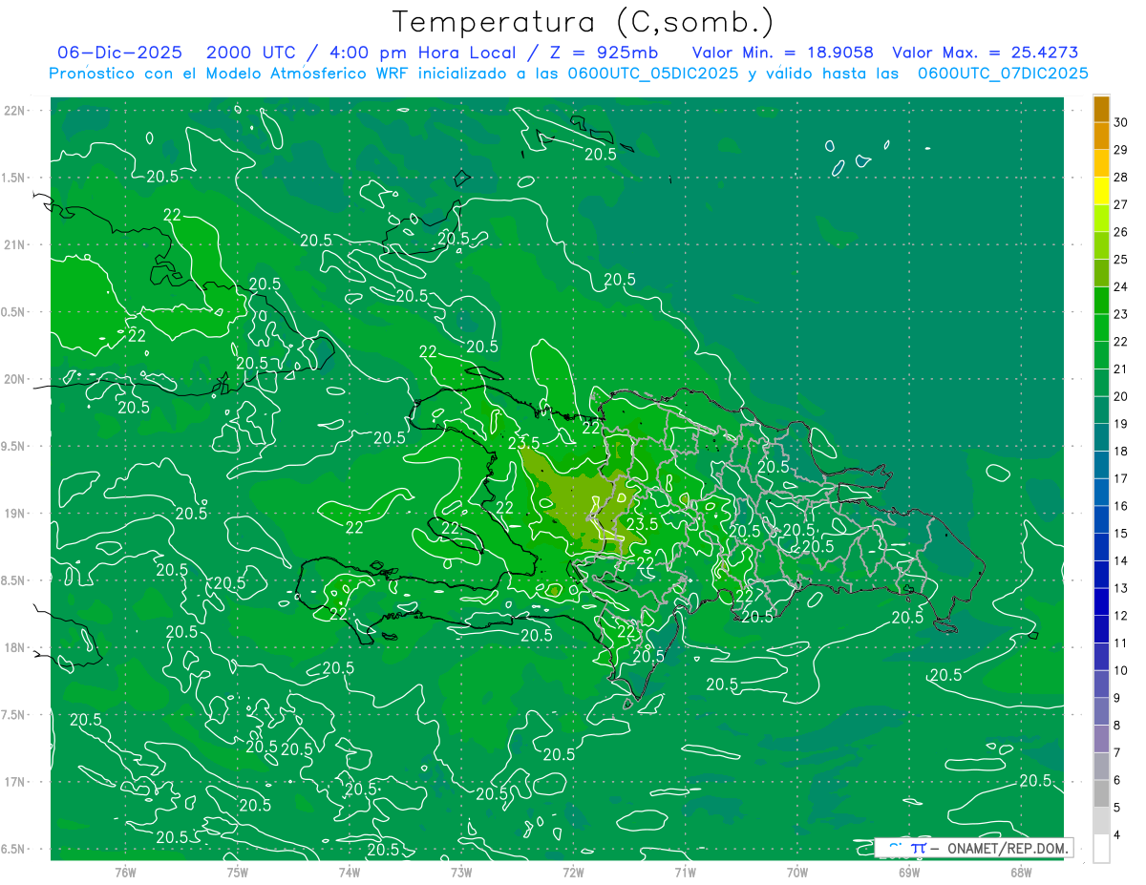This screenshot has height=885, width=1146.
Task: Click legend value "18" on the color scale
Action: click(1121, 452)
